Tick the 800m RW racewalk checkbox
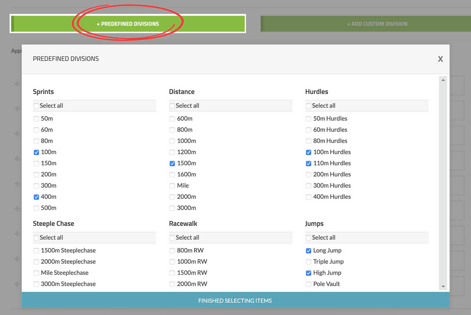This screenshot has height=315, width=471. point(173,251)
